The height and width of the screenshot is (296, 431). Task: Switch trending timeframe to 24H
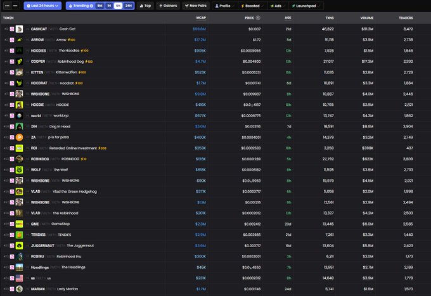coord(129,6)
